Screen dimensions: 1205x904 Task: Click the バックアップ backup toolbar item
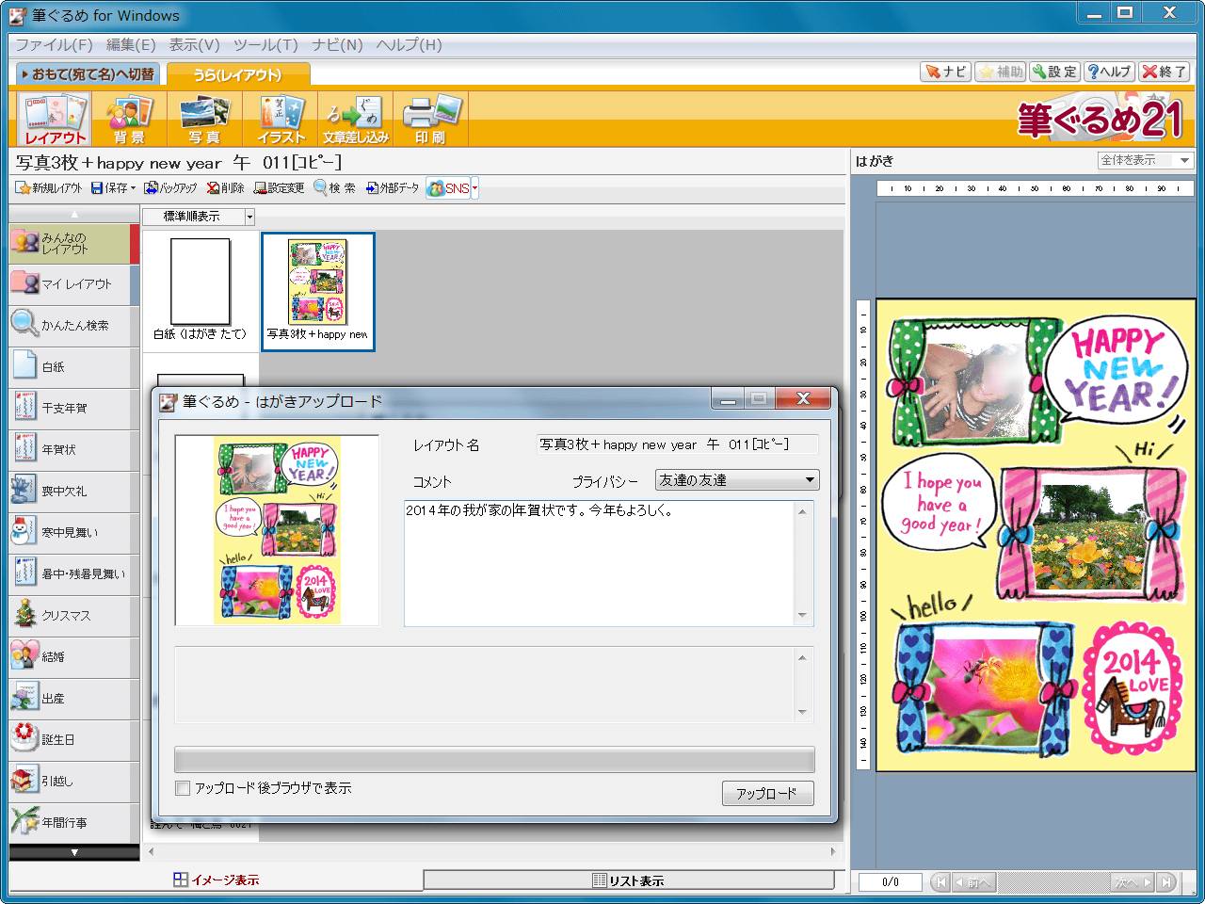pyautogui.click(x=171, y=188)
